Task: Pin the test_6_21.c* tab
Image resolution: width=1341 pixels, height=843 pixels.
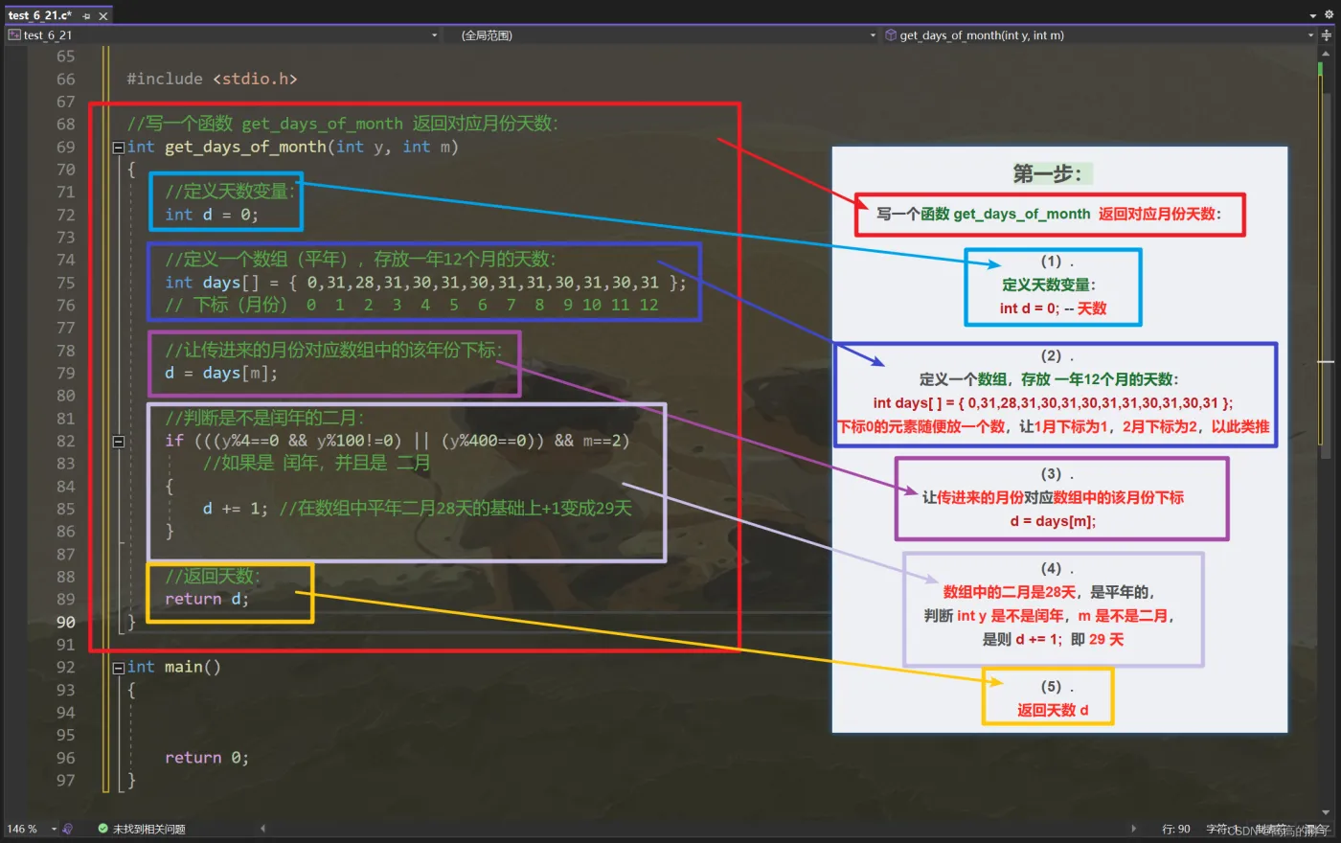Action: click(86, 16)
